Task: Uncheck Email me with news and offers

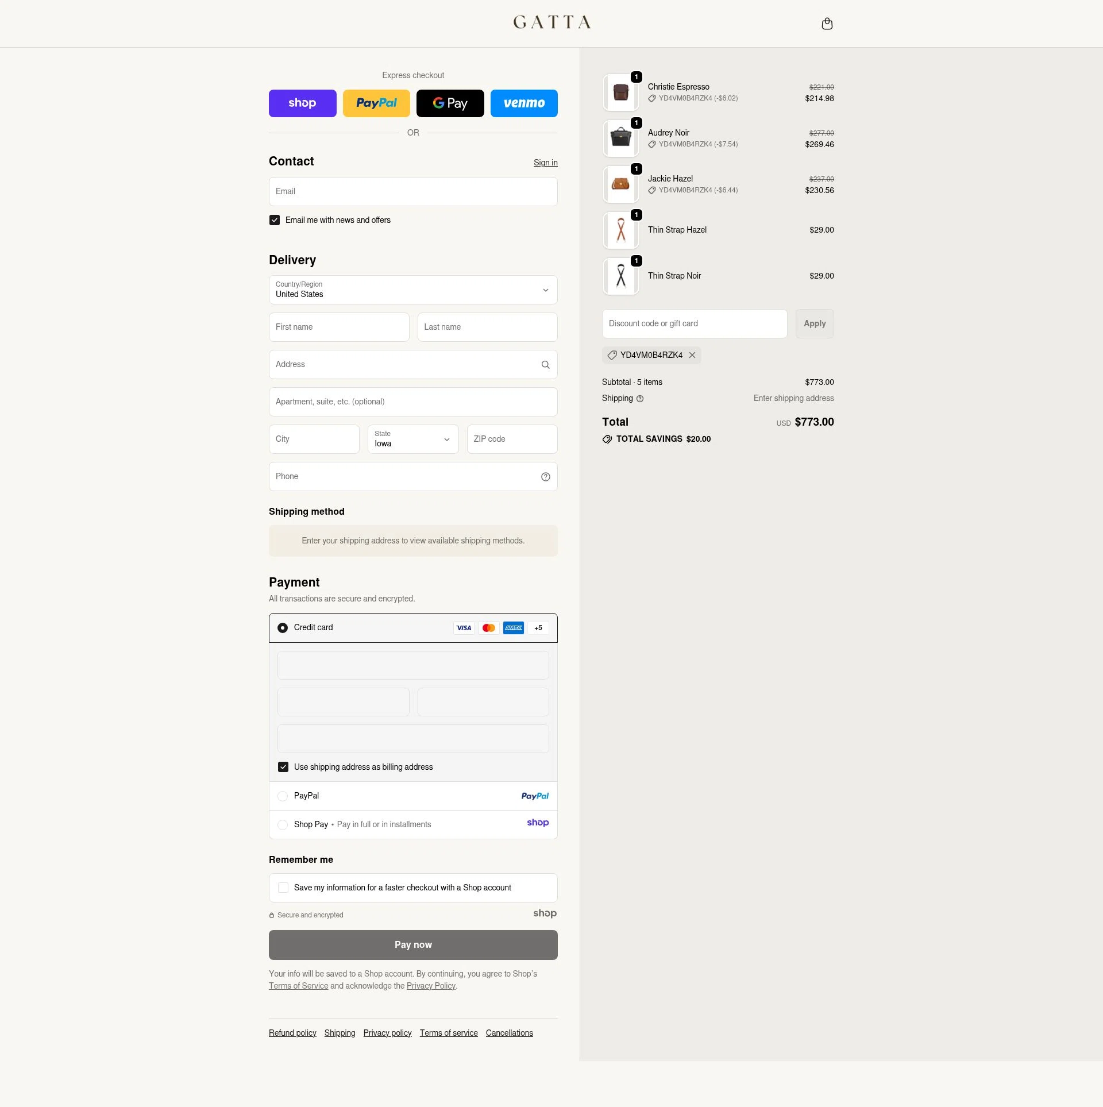Action: (x=274, y=220)
